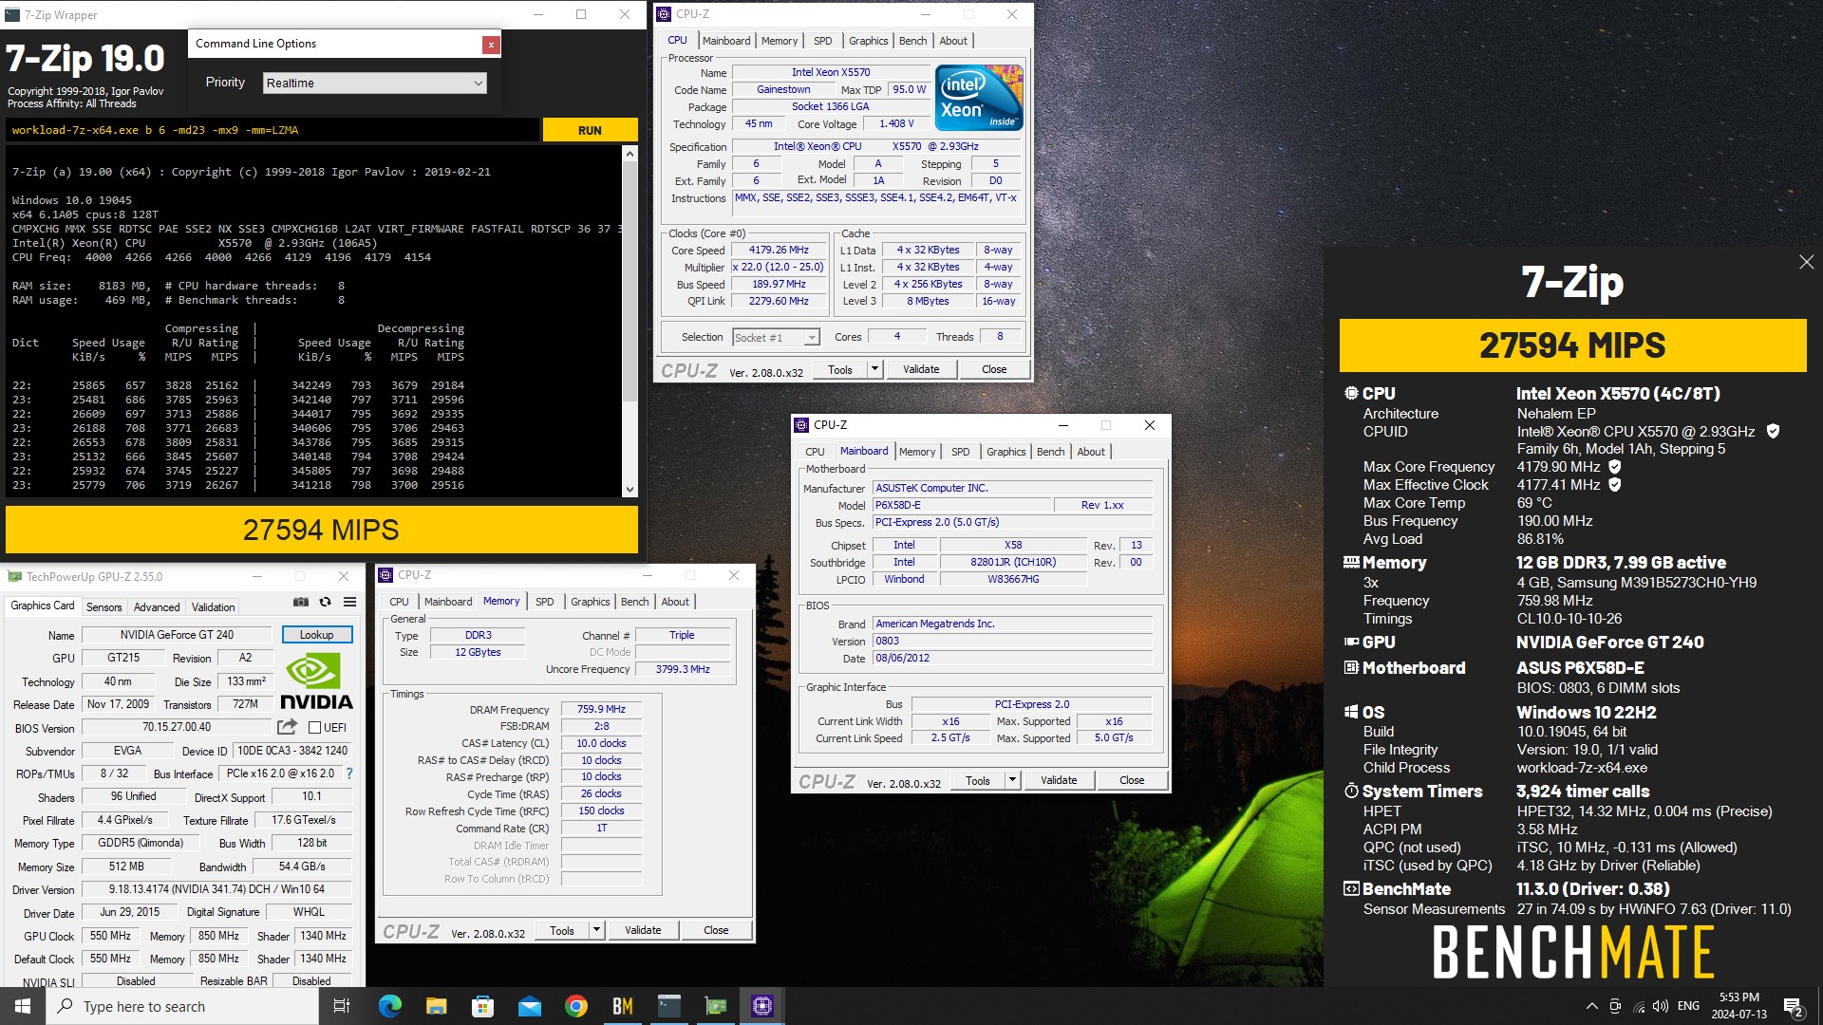The height and width of the screenshot is (1025, 1823).
Task: Click the 7-Zip console scrollbar up arrow
Action: [x=629, y=153]
